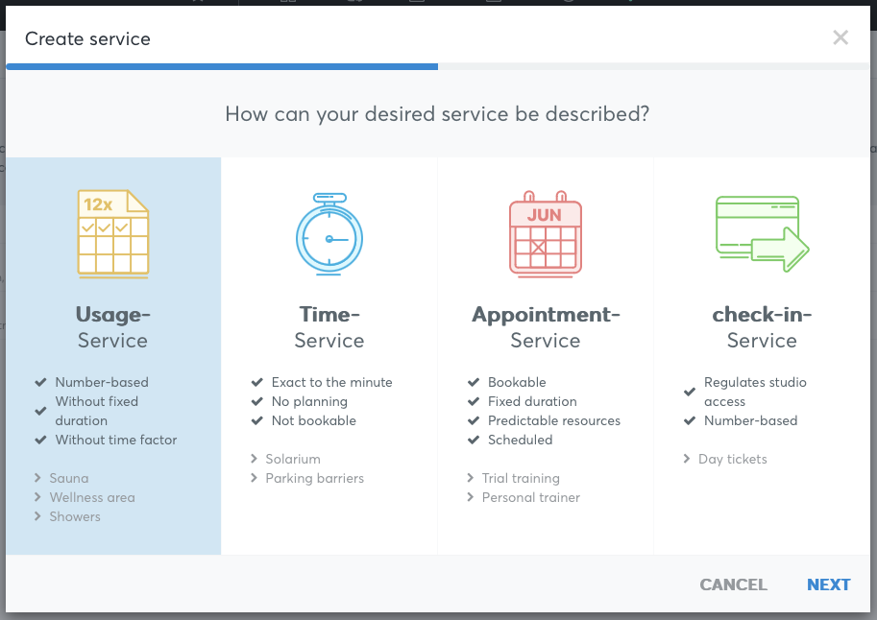This screenshot has width=877, height=620.
Task: Click the checkmark beside Without fixed duration
Action: tap(41, 411)
